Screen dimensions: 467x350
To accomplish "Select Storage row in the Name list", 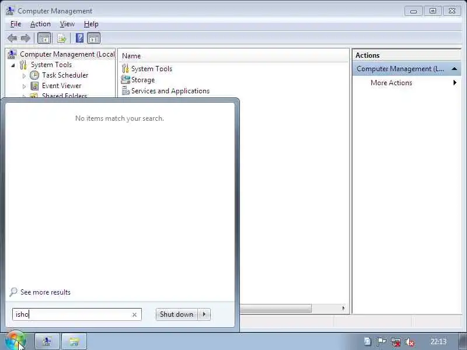I will point(143,80).
